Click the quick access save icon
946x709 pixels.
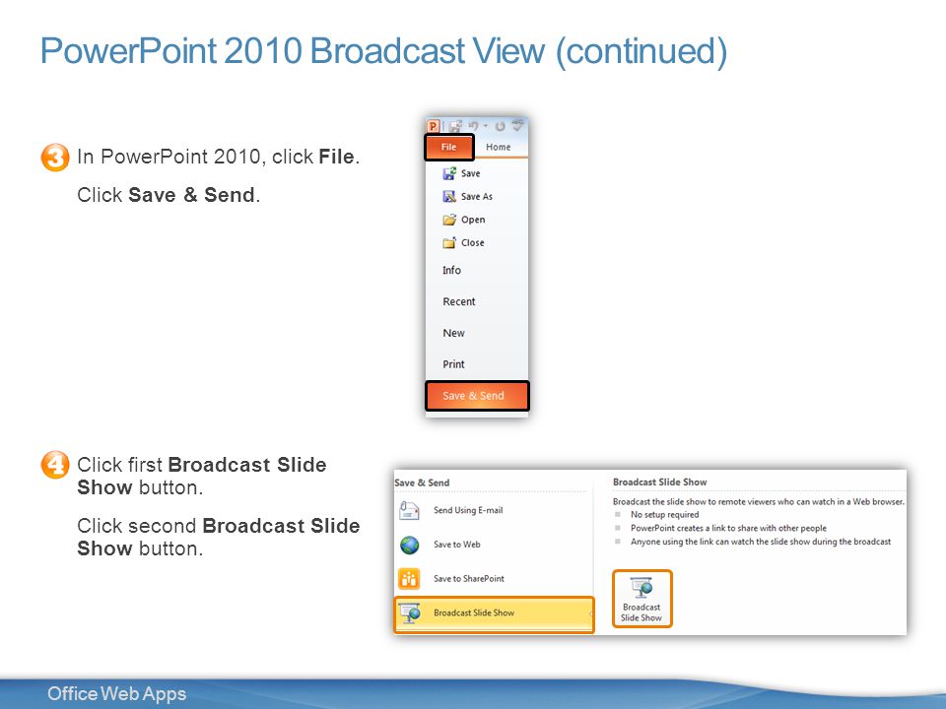point(455,126)
